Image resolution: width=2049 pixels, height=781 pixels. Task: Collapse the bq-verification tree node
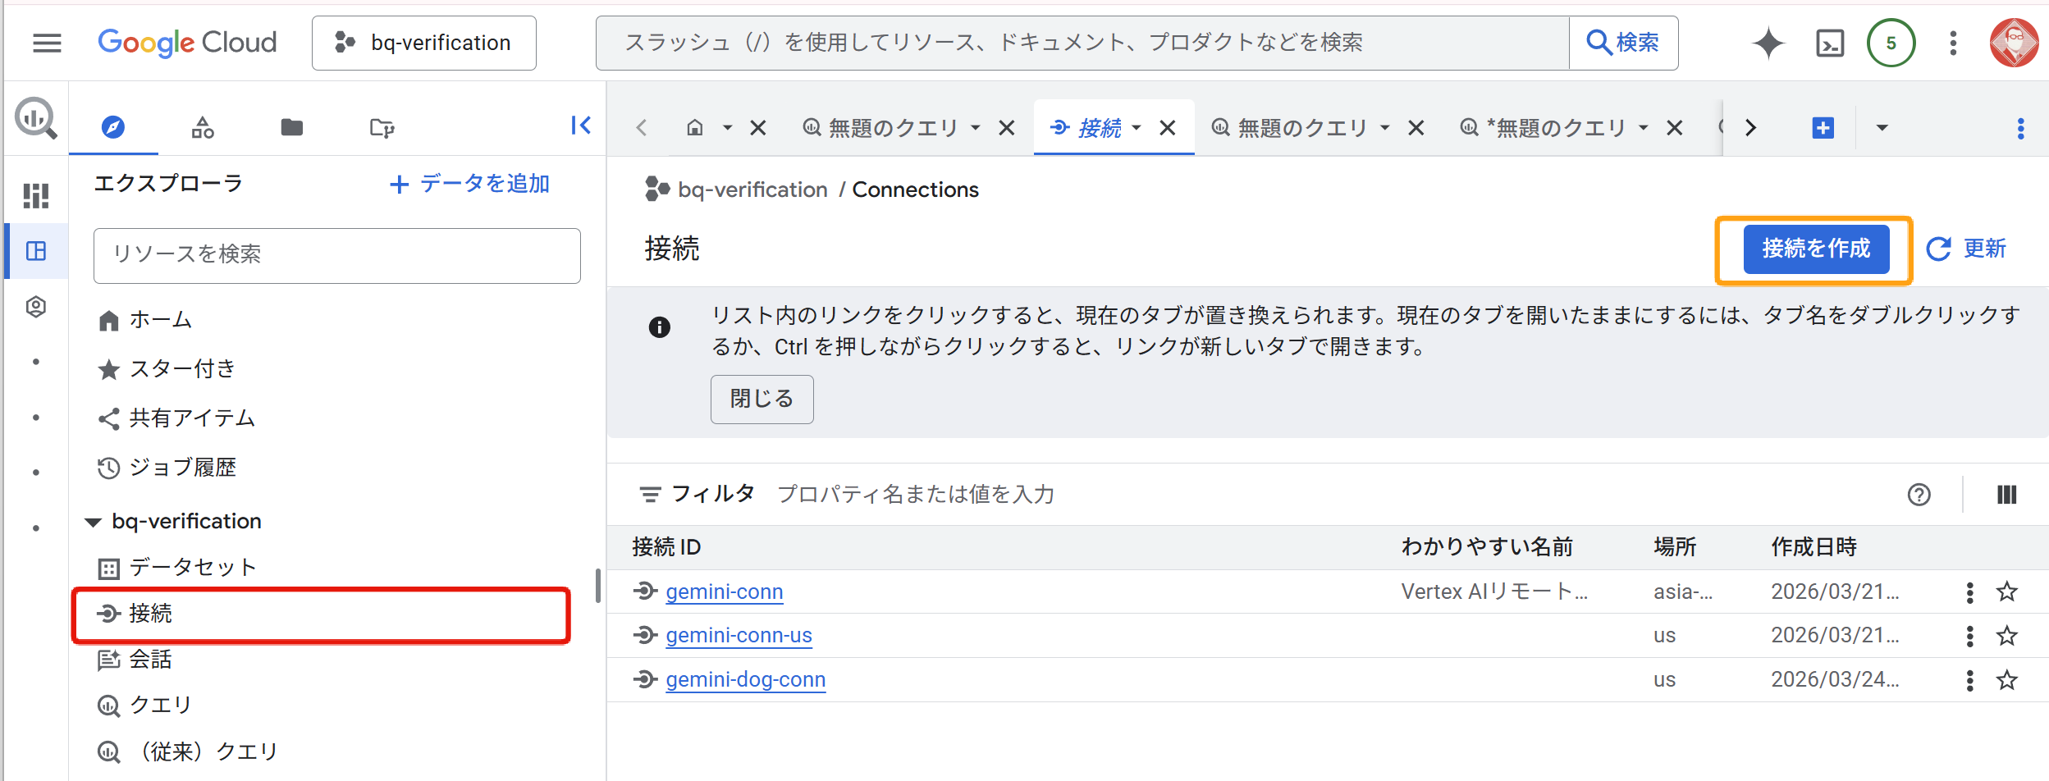click(x=93, y=522)
